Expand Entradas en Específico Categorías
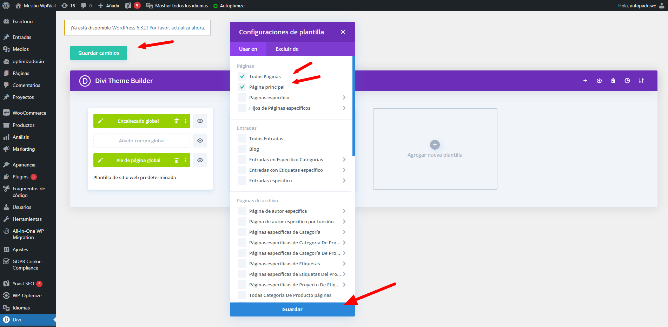The height and width of the screenshot is (327, 668). point(344,159)
